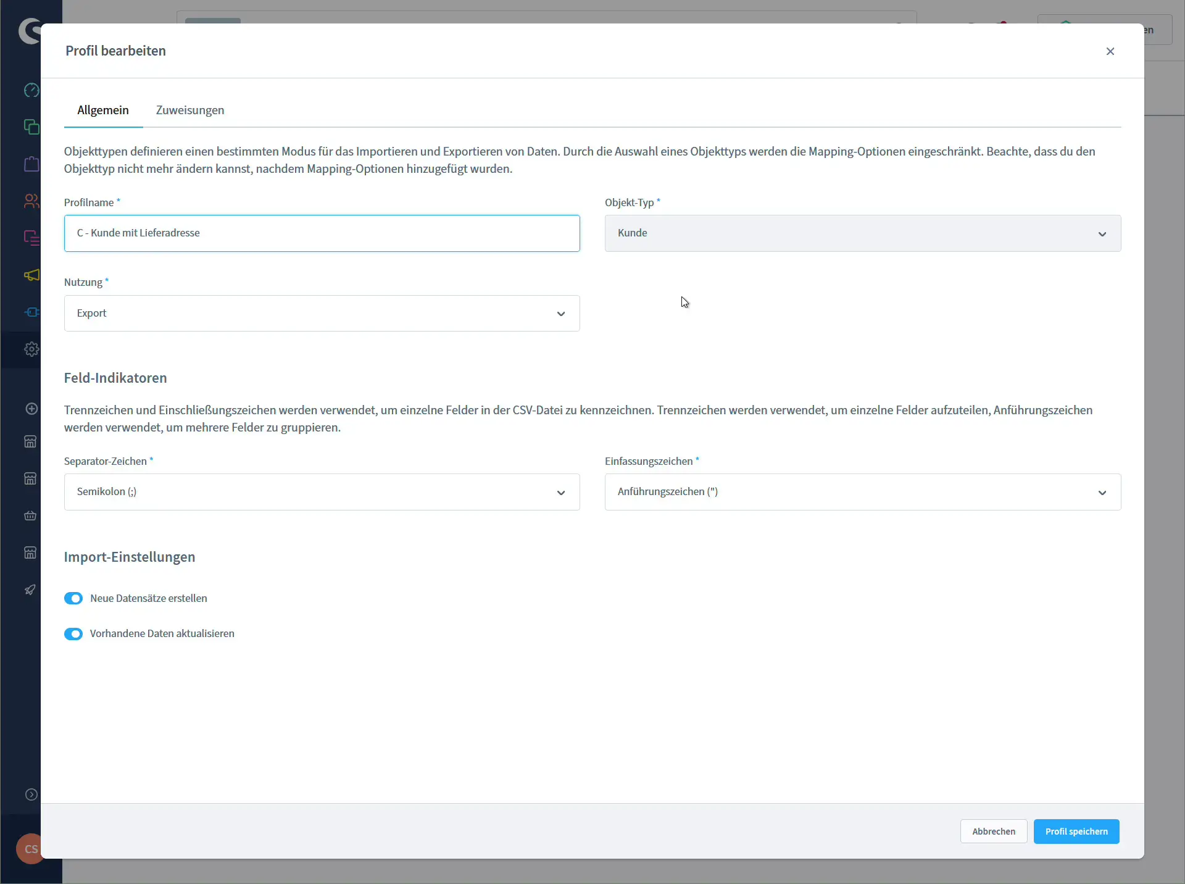This screenshot has width=1185, height=884.
Task: Click the Profil speichern button
Action: point(1076,831)
